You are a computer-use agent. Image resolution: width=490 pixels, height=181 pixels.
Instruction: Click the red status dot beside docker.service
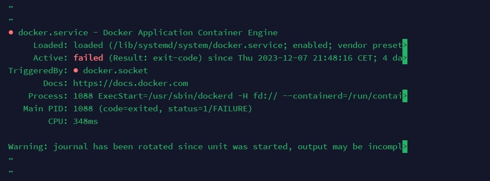pos(11,33)
